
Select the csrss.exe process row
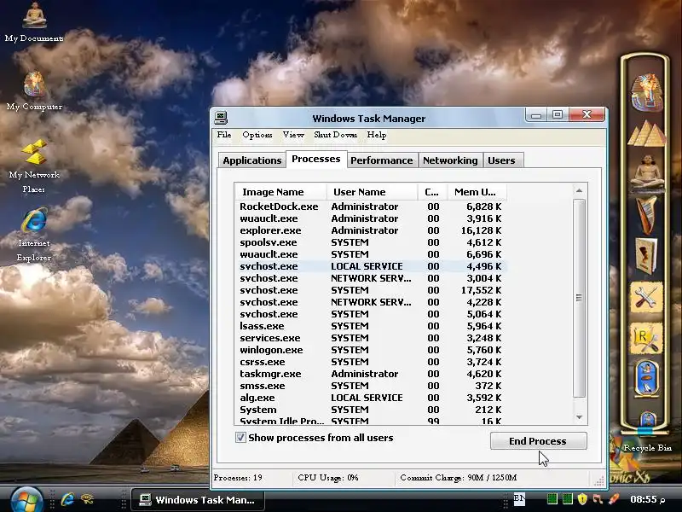pyautogui.click(x=371, y=362)
